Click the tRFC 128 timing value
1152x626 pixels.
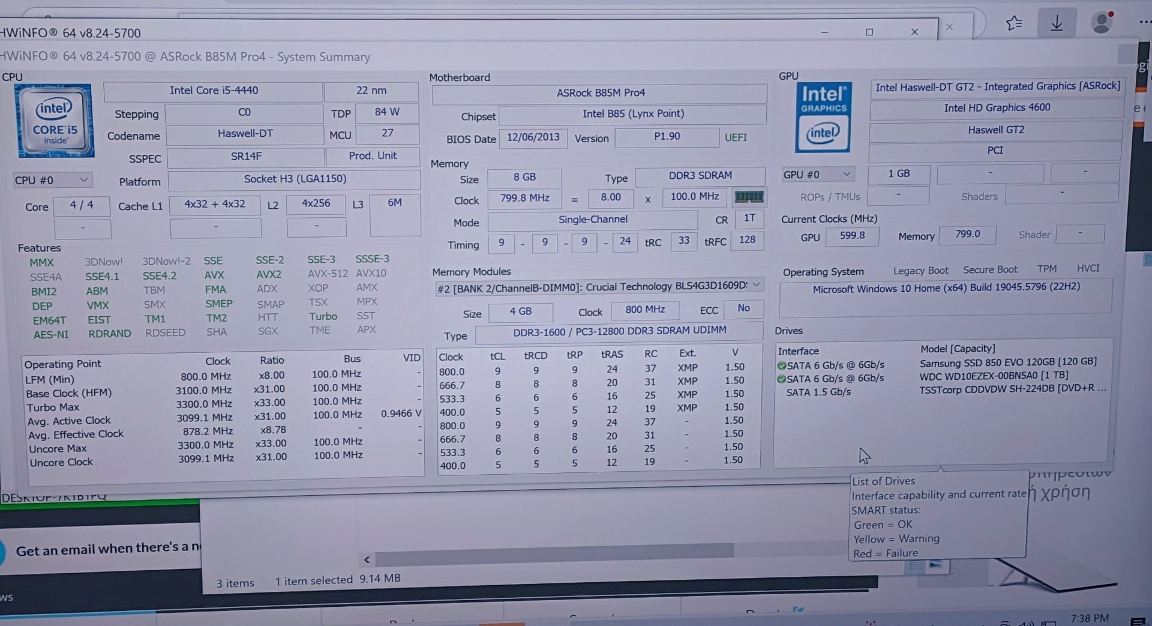point(747,240)
